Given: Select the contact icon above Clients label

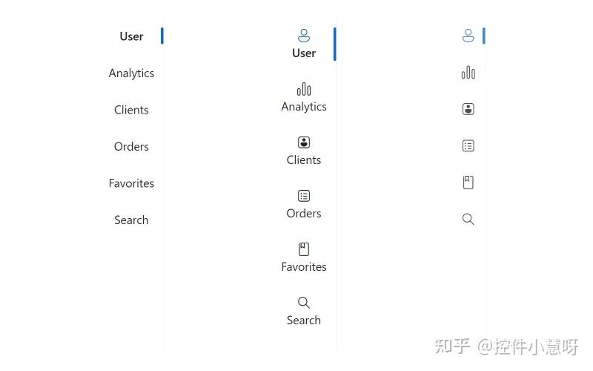Looking at the screenshot, I should pyautogui.click(x=304, y=142).
